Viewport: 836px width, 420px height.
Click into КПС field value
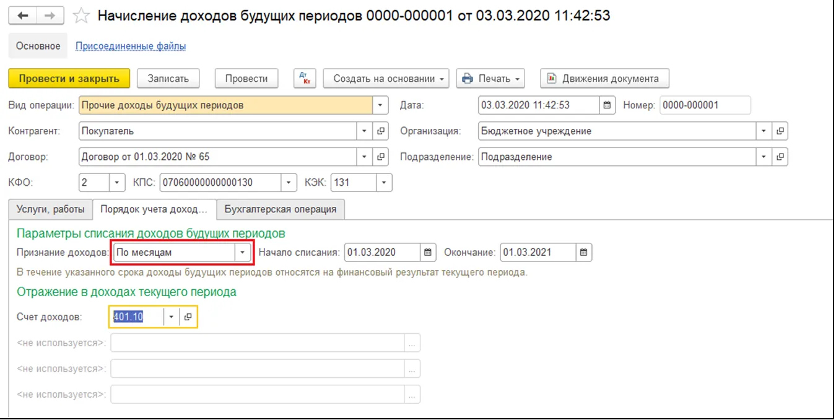[x=220, y=183]
